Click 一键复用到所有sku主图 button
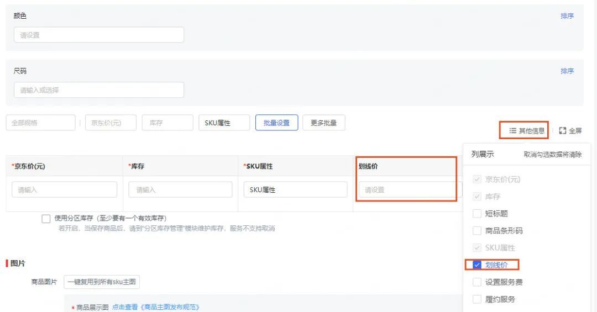 (102, 282)
